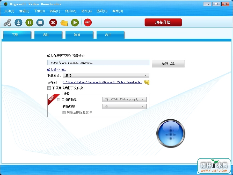Open the save path C:\Users\Nelson\Documents link
Image resolution: width=233 pixels, height=175 pixels.
(102, 82)
